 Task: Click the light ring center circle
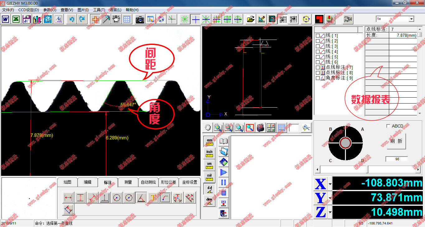(x=345, y=143)
